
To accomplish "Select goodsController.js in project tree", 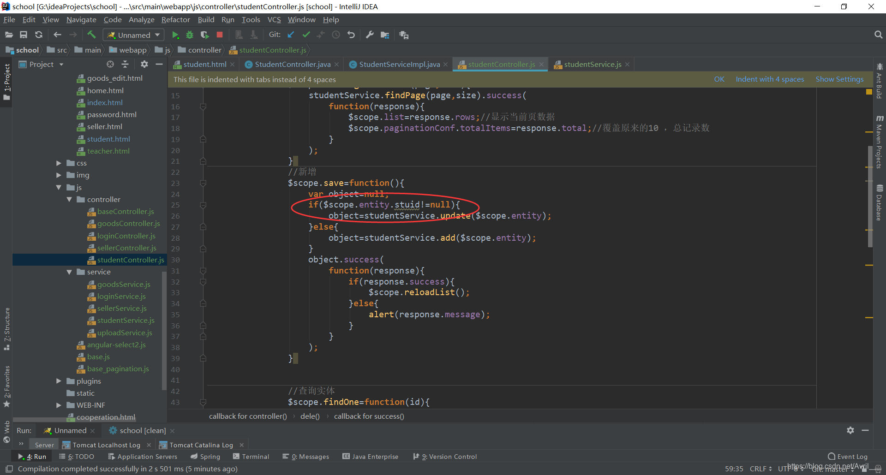I will point(128,224).
